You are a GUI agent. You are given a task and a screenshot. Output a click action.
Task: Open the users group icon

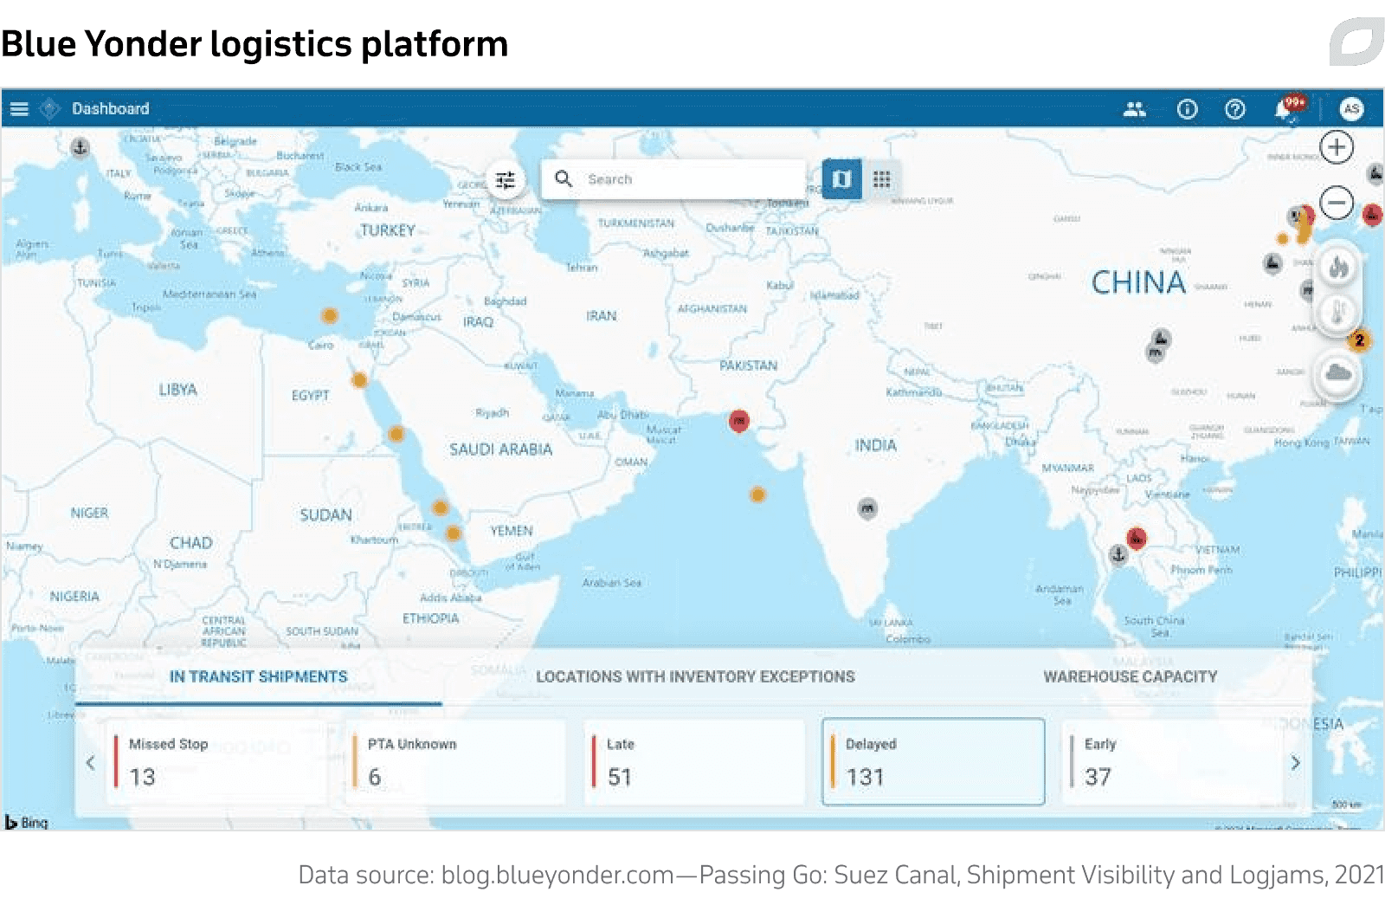click(1134, 109)
